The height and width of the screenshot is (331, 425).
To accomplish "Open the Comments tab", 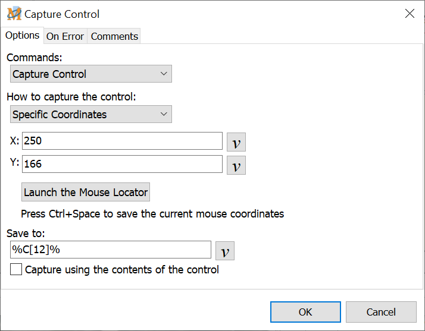I will pos(114,36).
